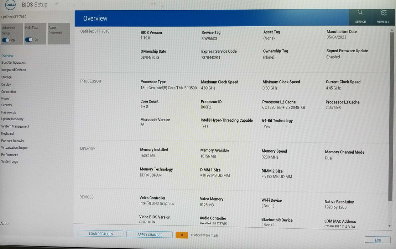This screenshot has width=396, height=249.
Task: Click Minimum Clock Speed 0.80 GHz
Action: click(x=270, y=88)
